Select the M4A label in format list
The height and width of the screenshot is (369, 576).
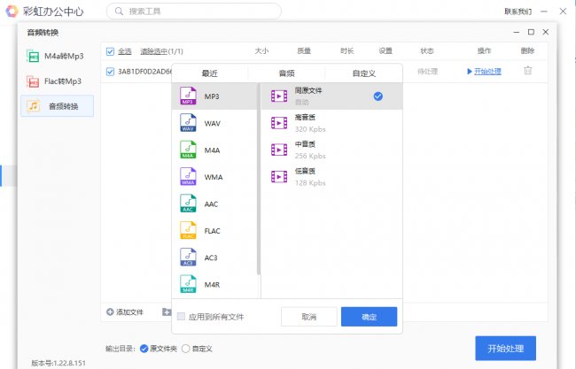[212, 150]
